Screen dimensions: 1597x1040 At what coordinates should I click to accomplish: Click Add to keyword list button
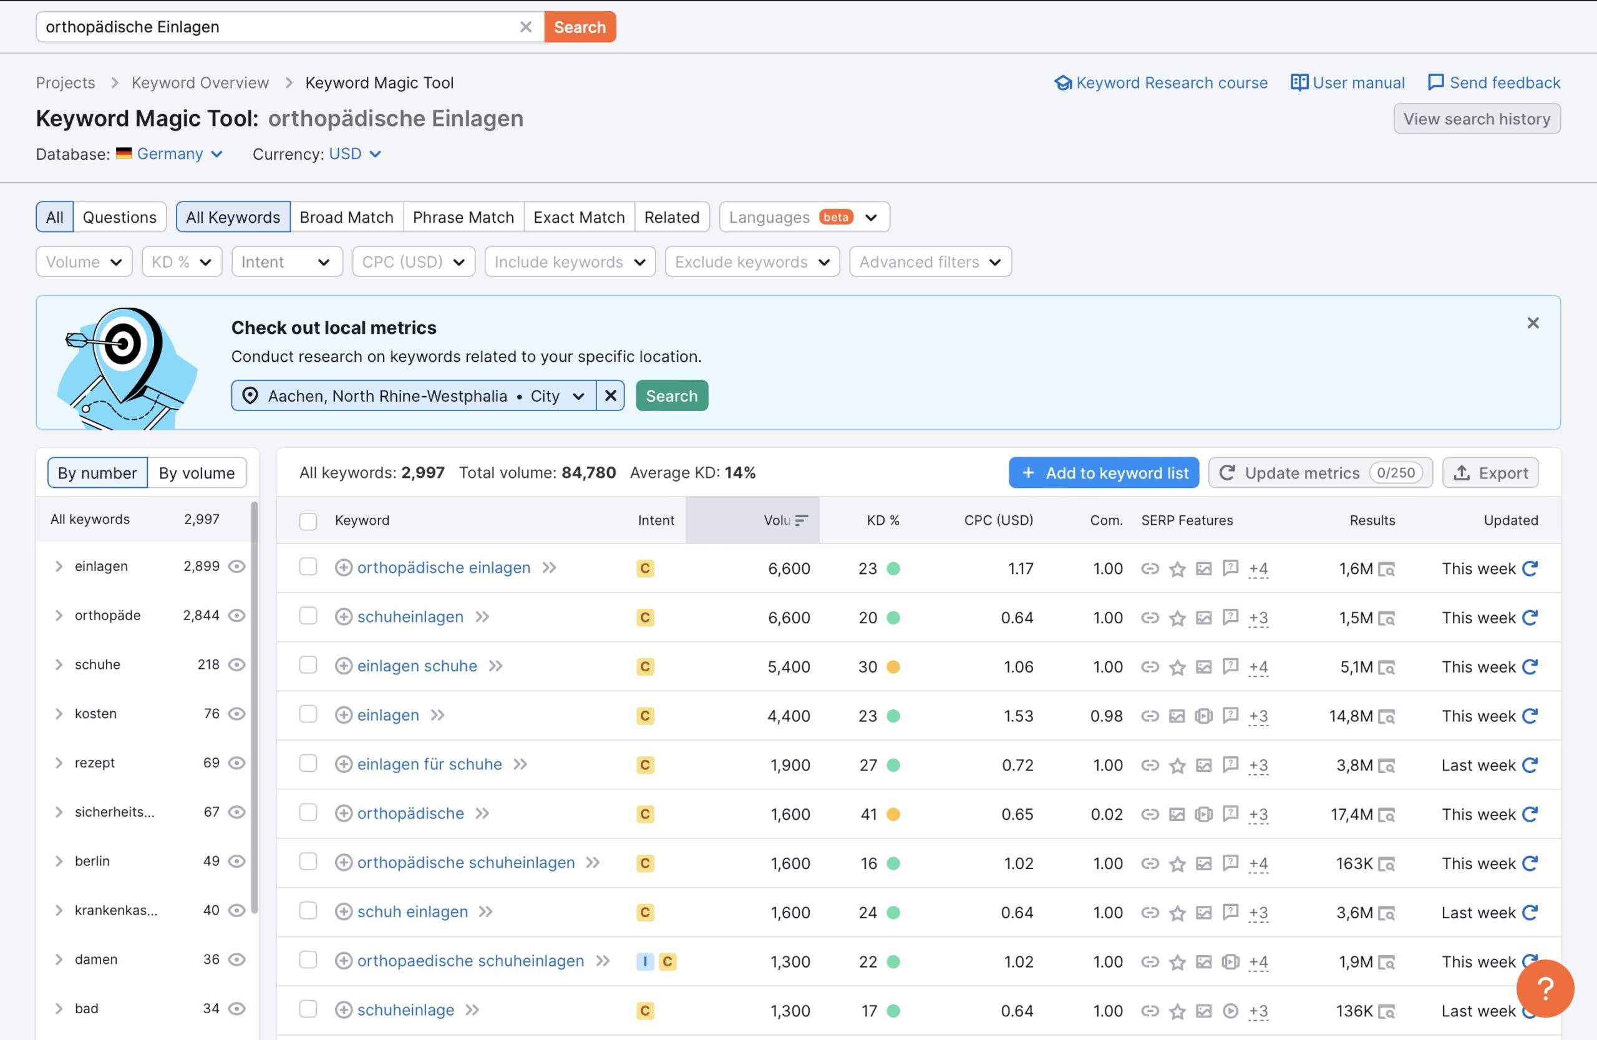1104,473
